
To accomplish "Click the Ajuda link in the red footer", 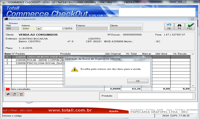I will point(113,111).
